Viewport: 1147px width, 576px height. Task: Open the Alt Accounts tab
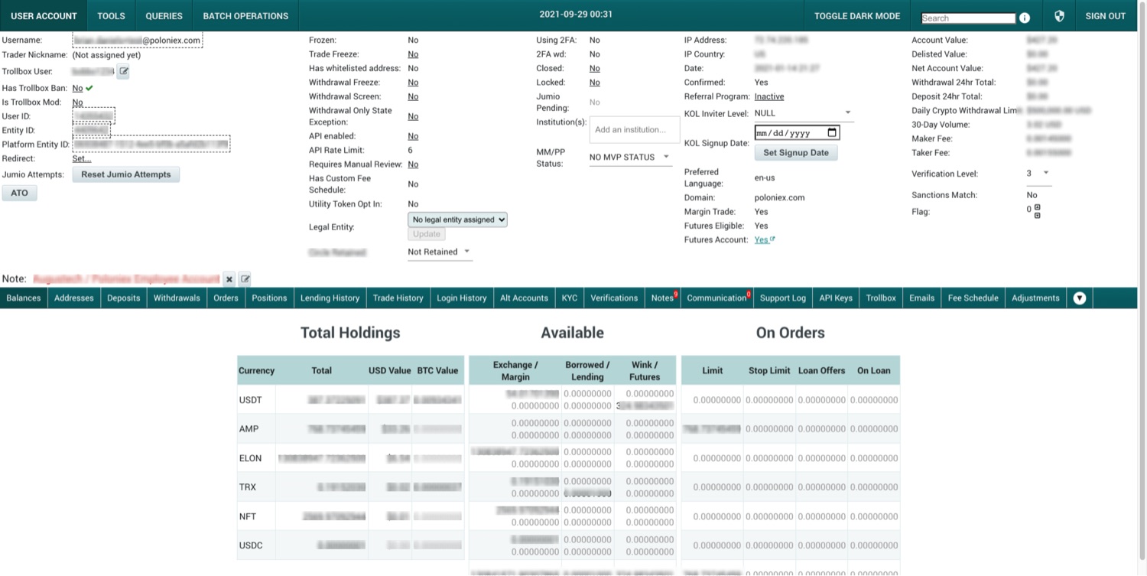(524, 298)
